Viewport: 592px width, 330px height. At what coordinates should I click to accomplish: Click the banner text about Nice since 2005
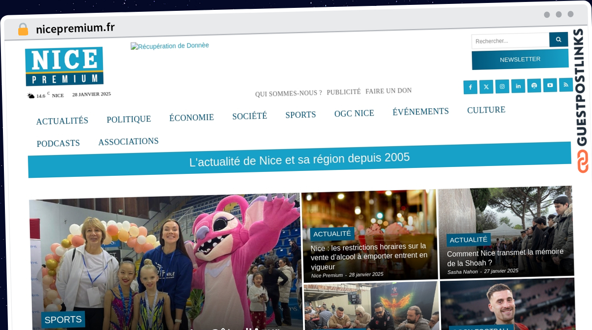pyautogui.click(x=299, y=159)
